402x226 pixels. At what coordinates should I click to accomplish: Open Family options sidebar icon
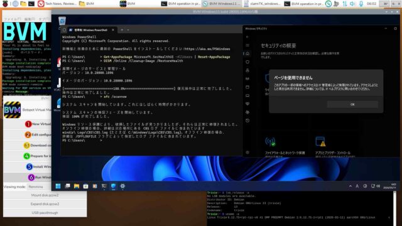247,112
